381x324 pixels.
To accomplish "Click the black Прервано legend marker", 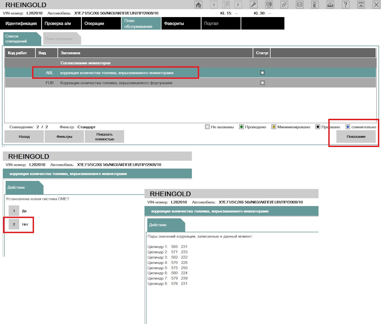I will click(317, 127).
